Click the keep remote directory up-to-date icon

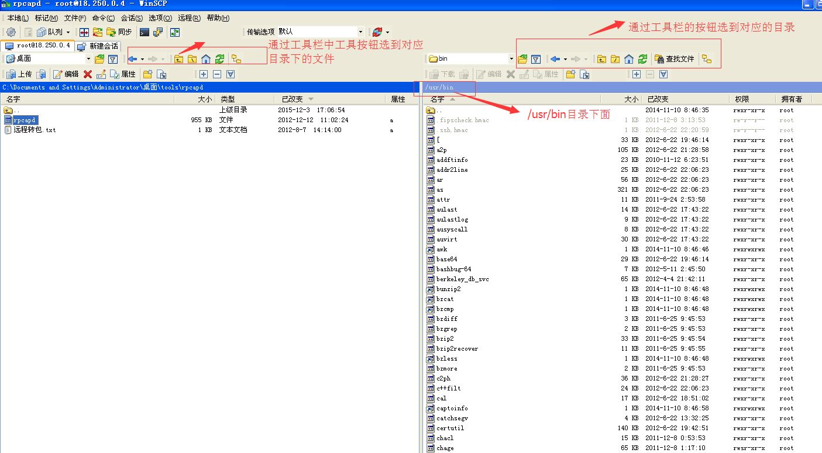(x=174, y=32)
